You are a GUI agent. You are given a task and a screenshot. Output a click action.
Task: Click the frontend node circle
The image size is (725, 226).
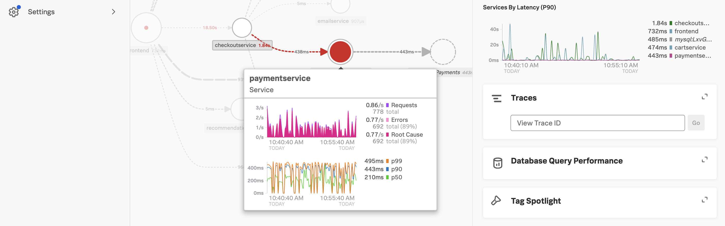pyautogui.click(x=146, y=28)
